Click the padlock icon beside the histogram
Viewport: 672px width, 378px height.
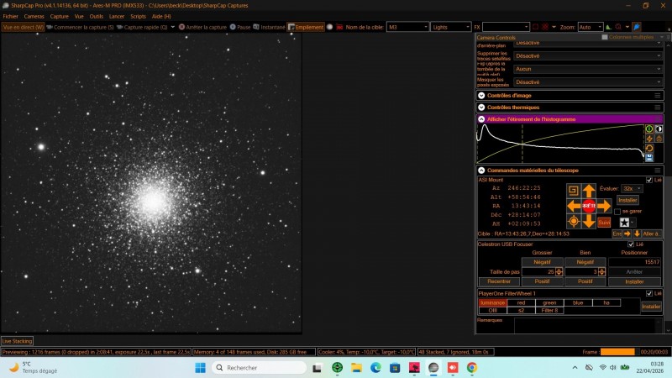pyautogui.click(x=659, y=139)
